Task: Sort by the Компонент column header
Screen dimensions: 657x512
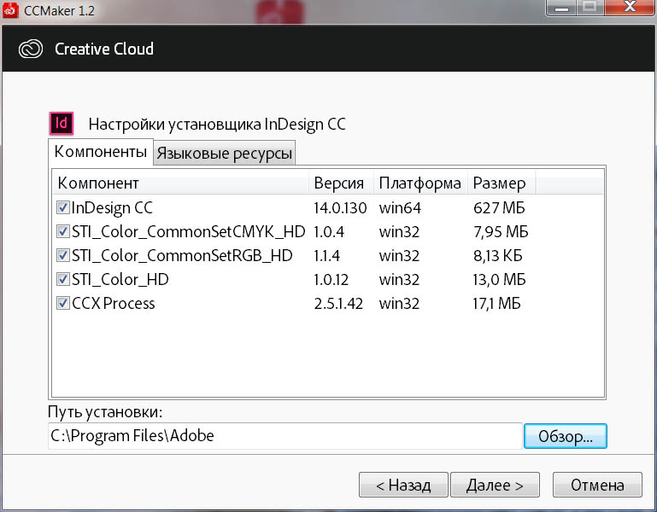Action: 181,183
